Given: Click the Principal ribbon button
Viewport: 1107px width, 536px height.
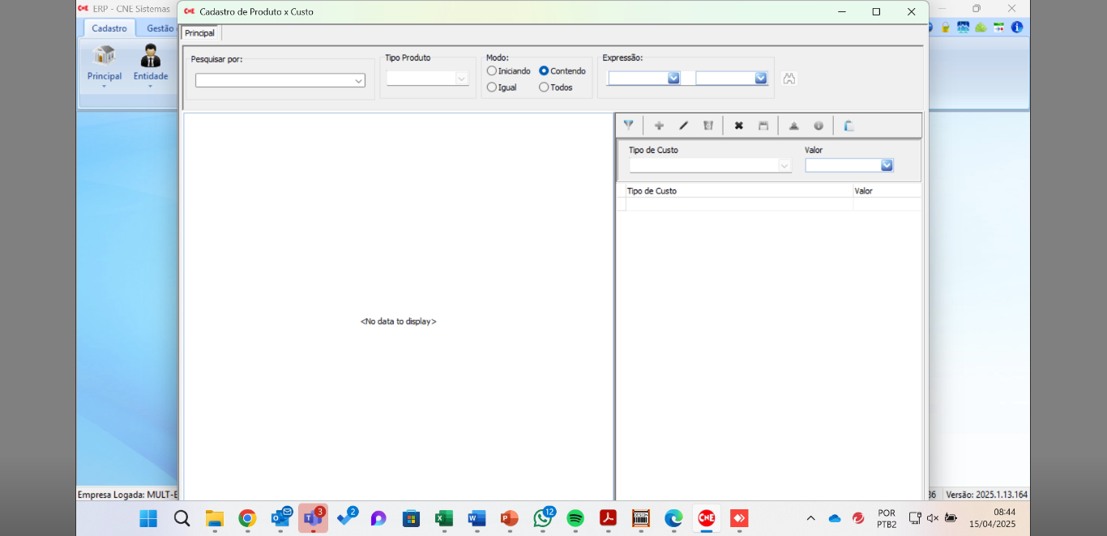Looking at the screenshot, I should 105,65.
